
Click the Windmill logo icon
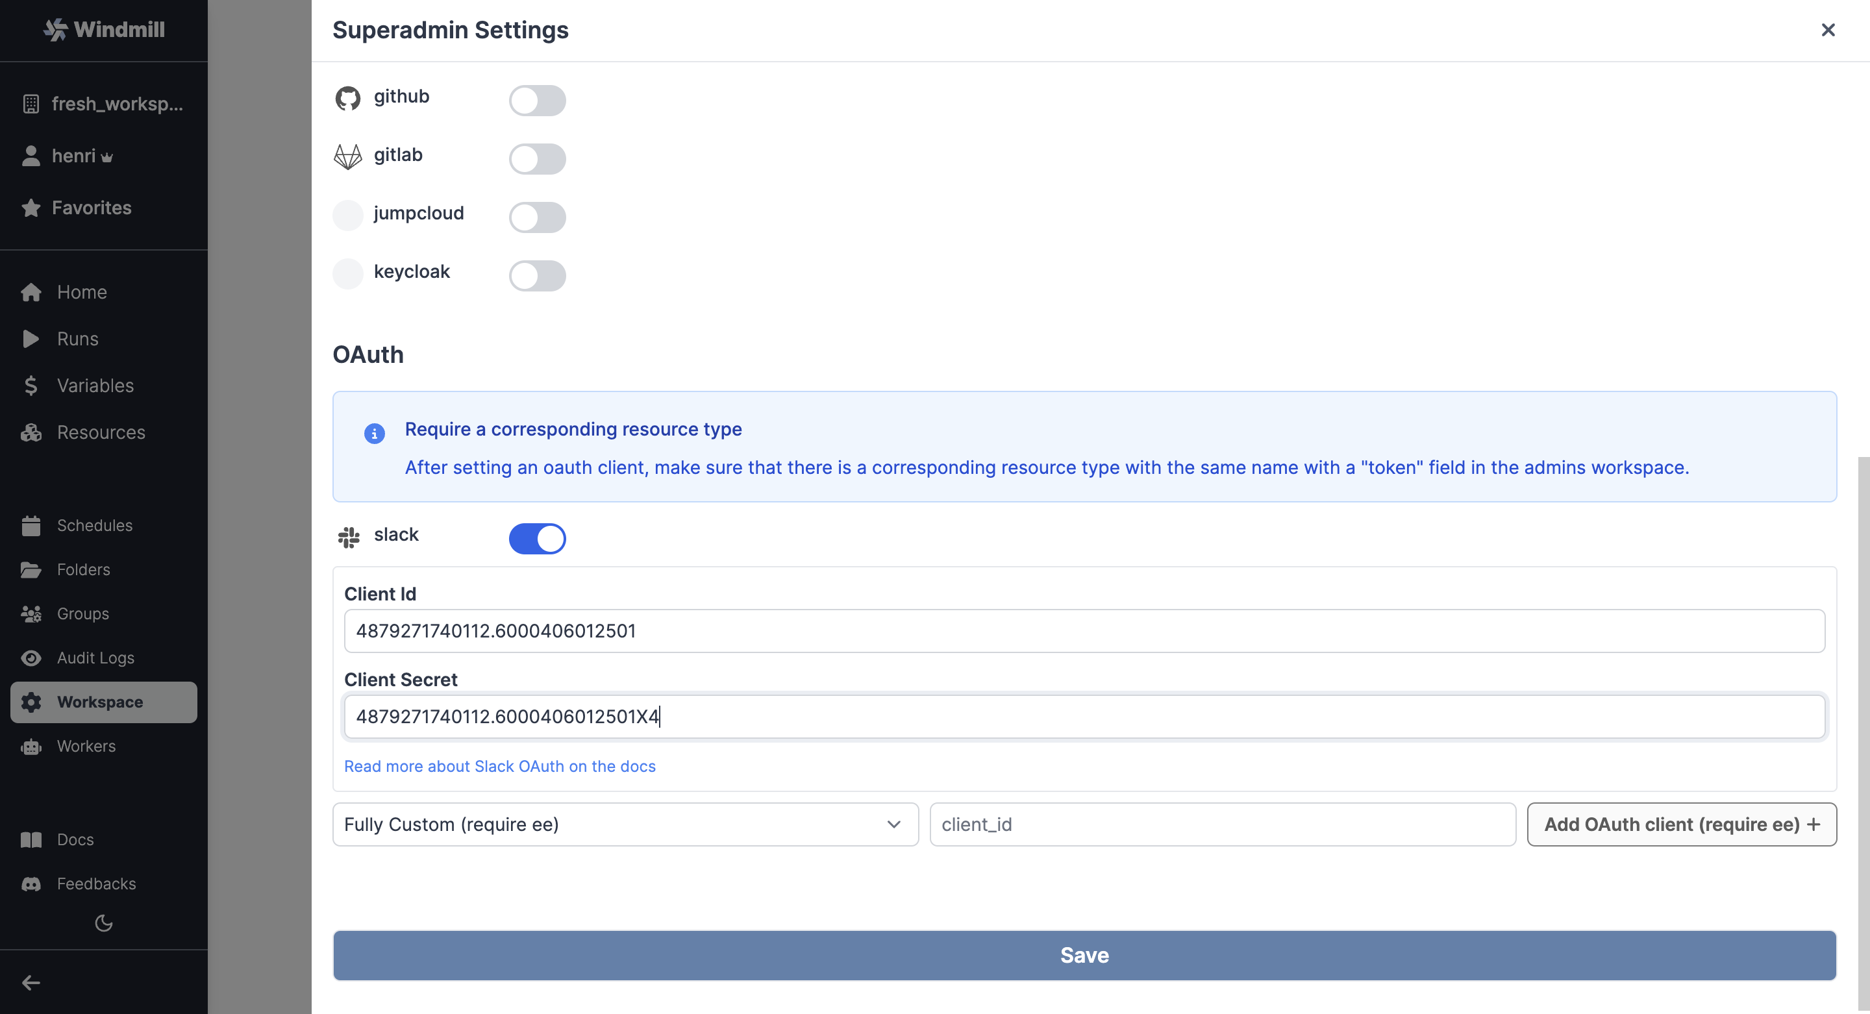(56, 27)
